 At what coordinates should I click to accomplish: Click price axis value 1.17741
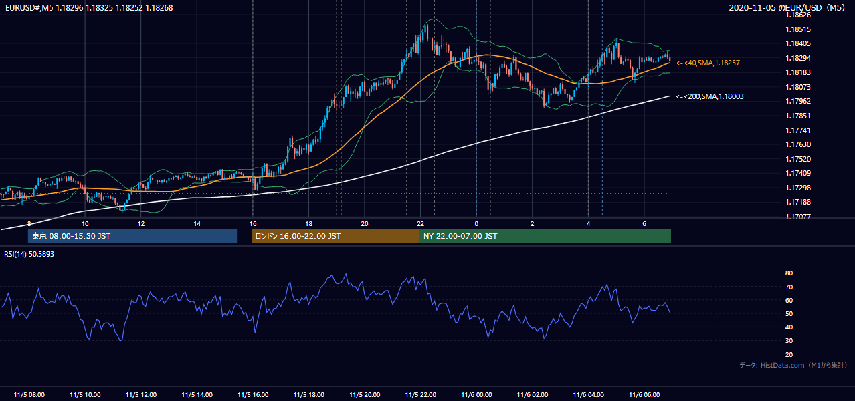click(798, 130)
